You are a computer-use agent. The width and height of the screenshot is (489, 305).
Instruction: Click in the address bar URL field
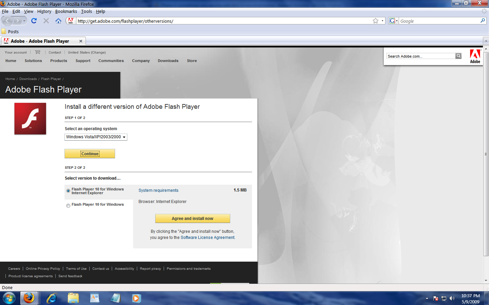(224, 21)
